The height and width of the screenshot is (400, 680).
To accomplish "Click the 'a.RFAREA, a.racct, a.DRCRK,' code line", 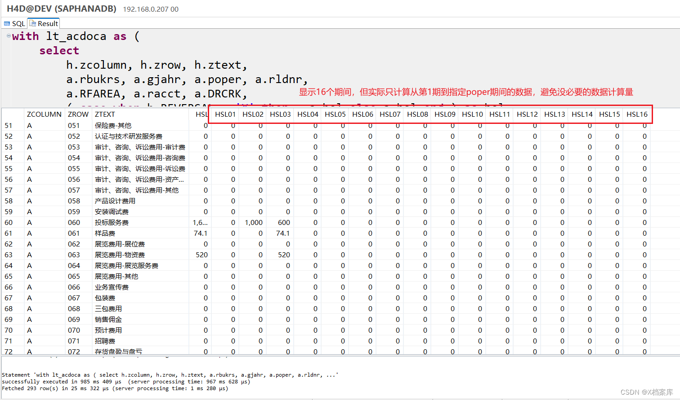I will (x=157, y=93).
